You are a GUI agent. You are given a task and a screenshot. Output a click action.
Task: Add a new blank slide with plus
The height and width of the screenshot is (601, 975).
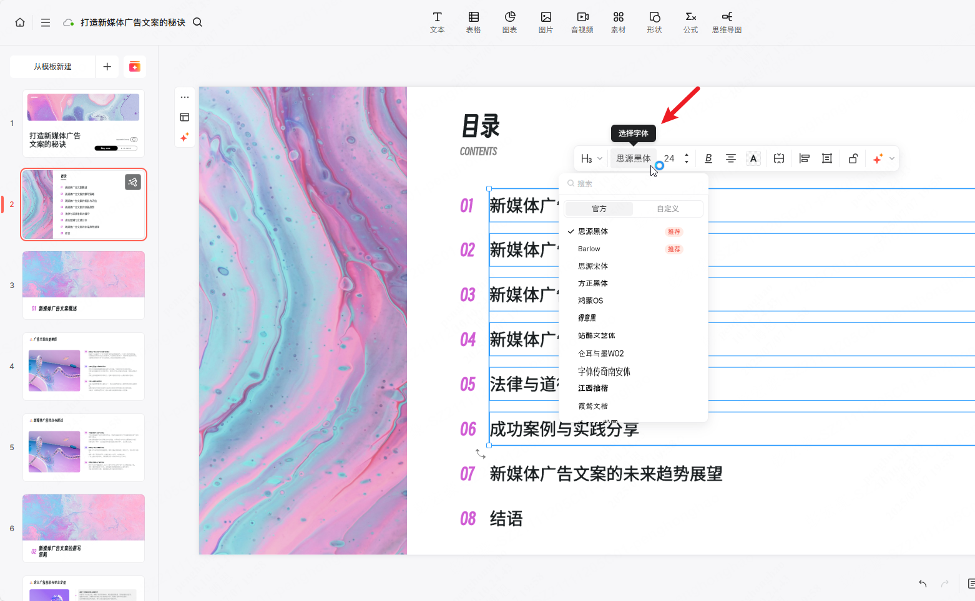tap(107, 67)
